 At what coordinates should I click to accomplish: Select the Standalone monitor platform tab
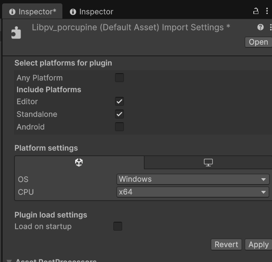click(x=208, y=163)
